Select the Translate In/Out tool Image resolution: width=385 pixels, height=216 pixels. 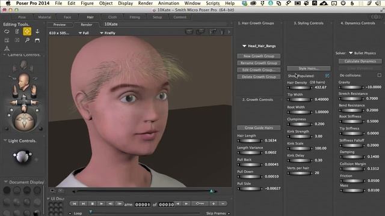37,32
